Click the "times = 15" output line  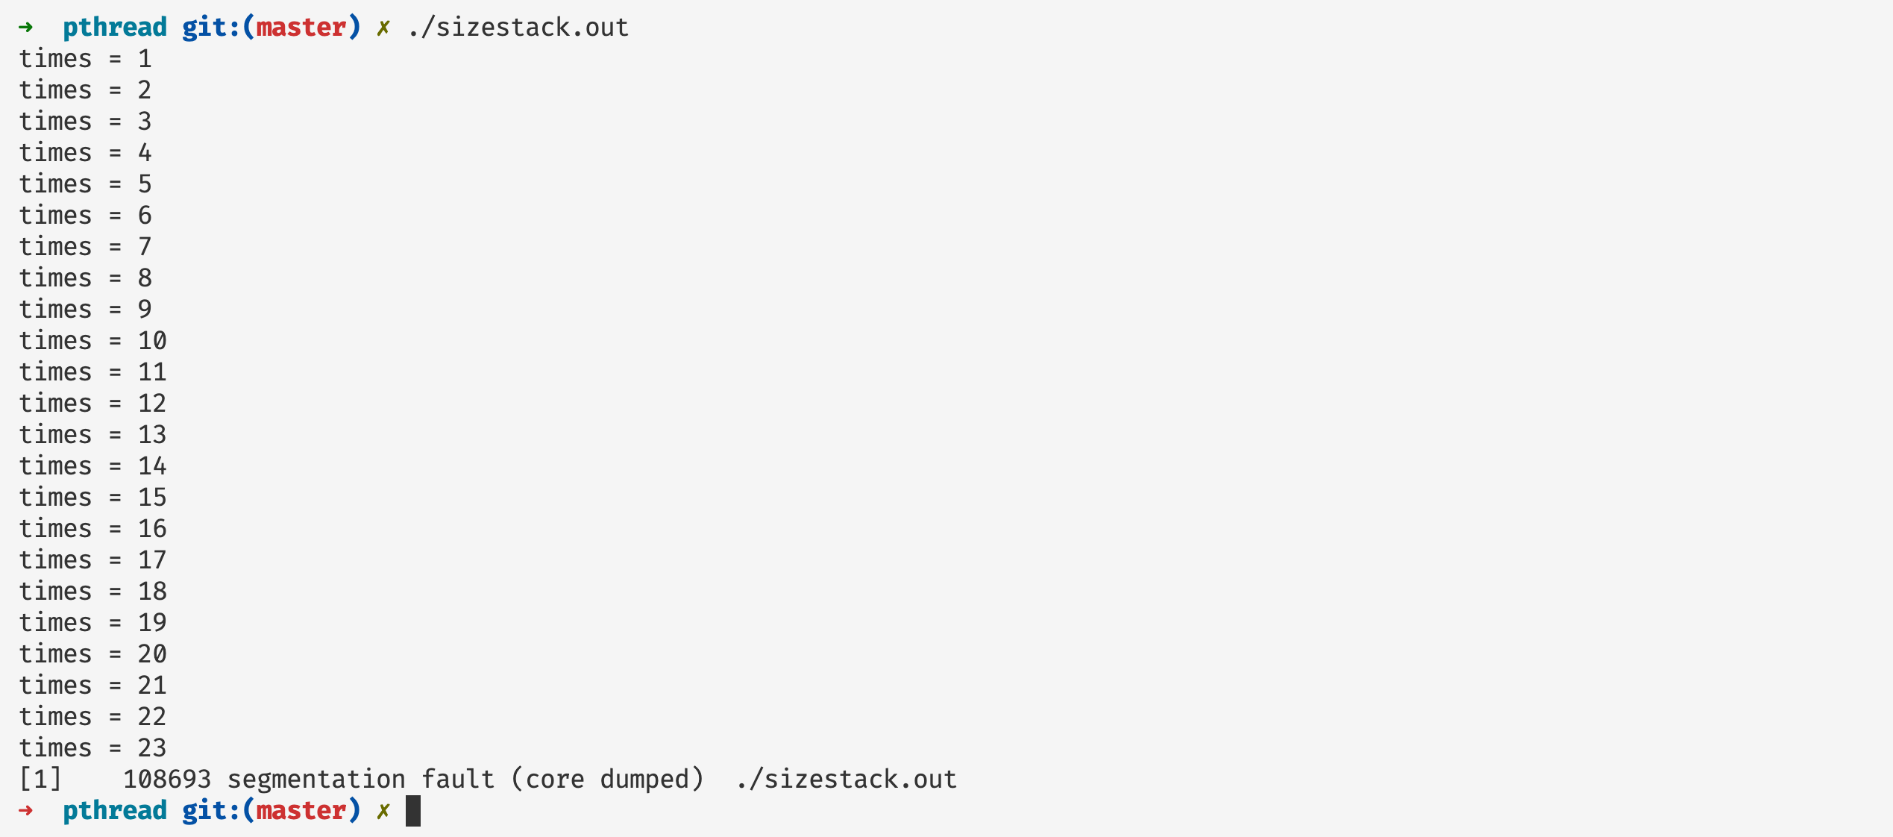(92, 498)
